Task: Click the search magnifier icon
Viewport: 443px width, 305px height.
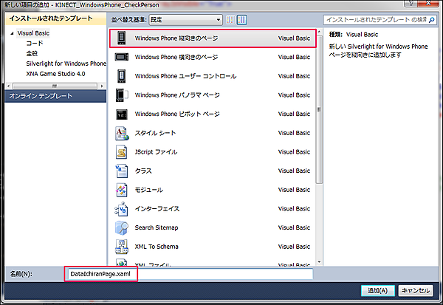Action: pos(432,20)
